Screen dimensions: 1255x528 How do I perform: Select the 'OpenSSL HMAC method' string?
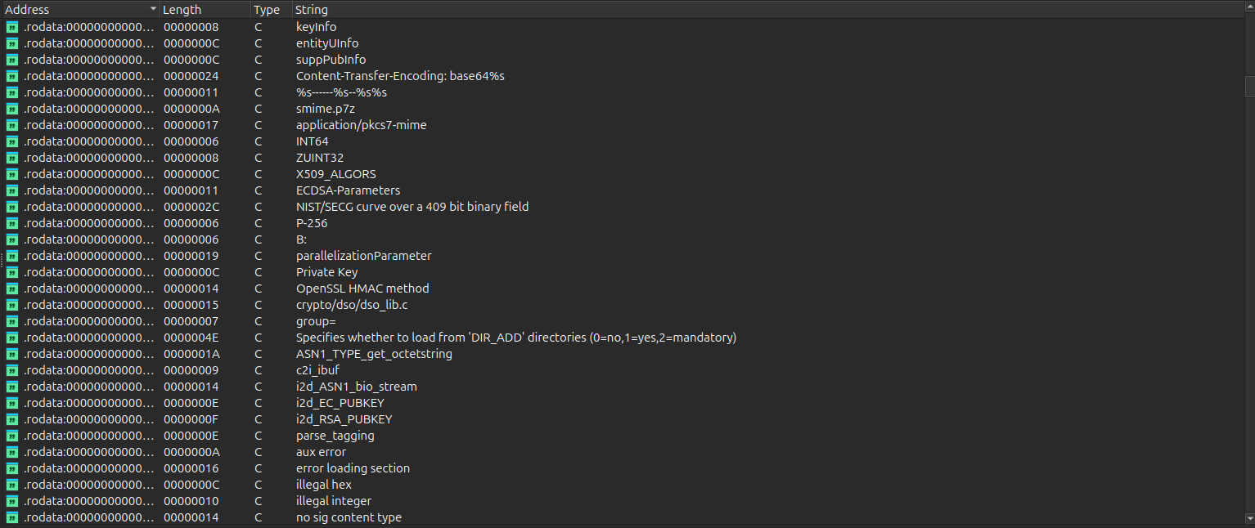[x=362, y=289]
